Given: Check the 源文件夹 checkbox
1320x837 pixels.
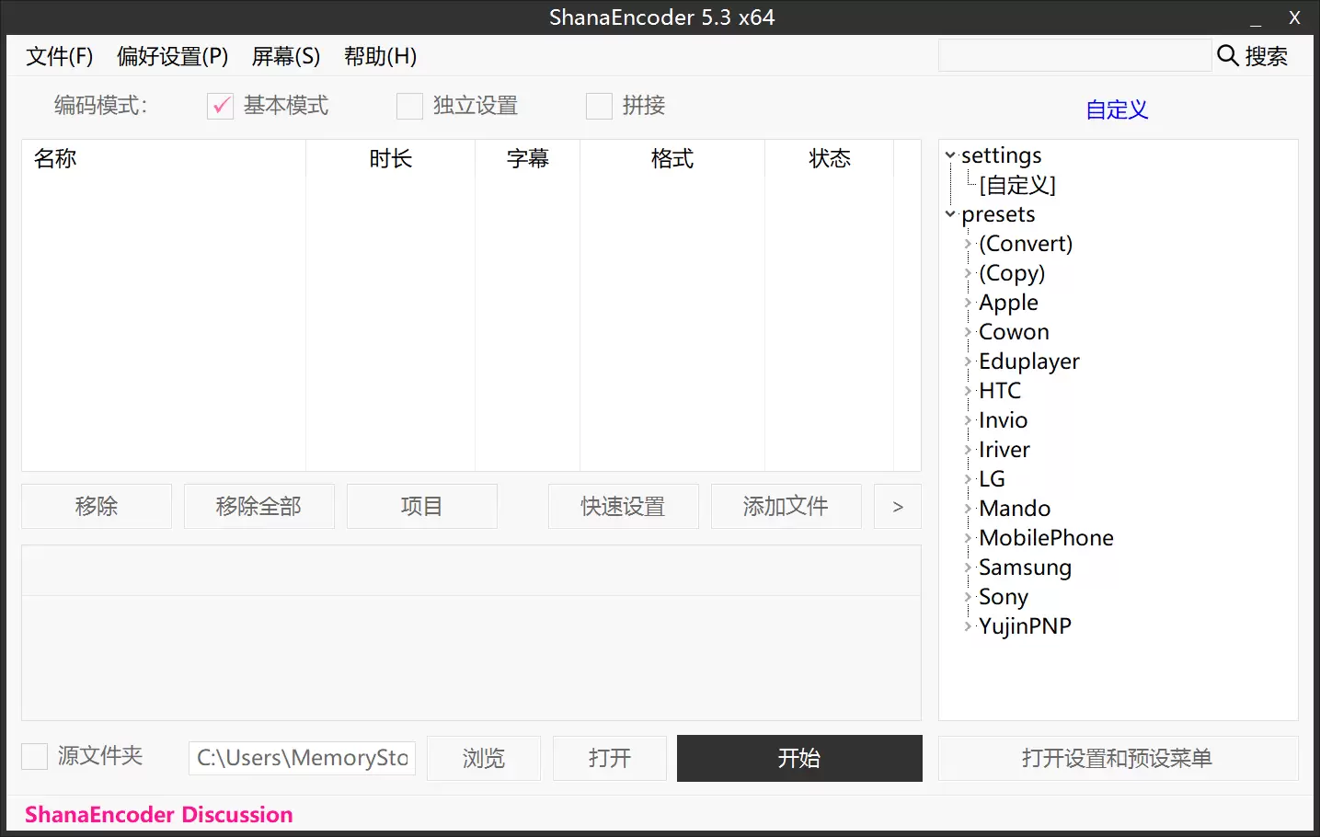Looking at the screenshot, I should coord(34,756).
